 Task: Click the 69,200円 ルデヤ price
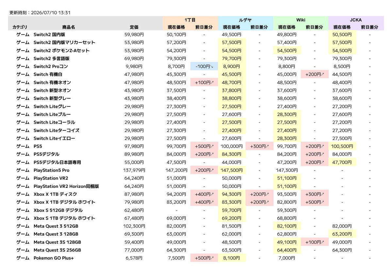[232, 218]
